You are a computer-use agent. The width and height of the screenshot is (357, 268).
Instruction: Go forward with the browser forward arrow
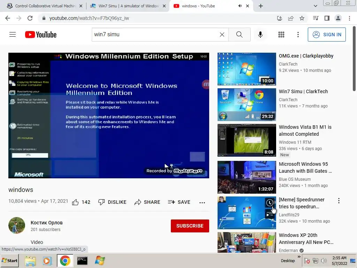coord(19,18)
